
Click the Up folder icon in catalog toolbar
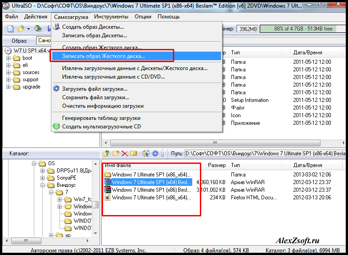107,153
